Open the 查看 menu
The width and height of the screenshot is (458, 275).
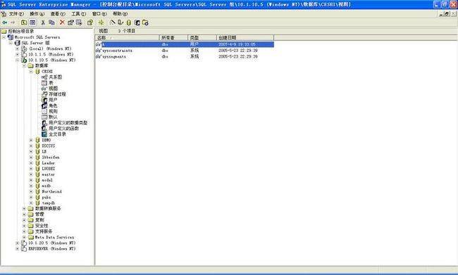click(x=58, y=13)
